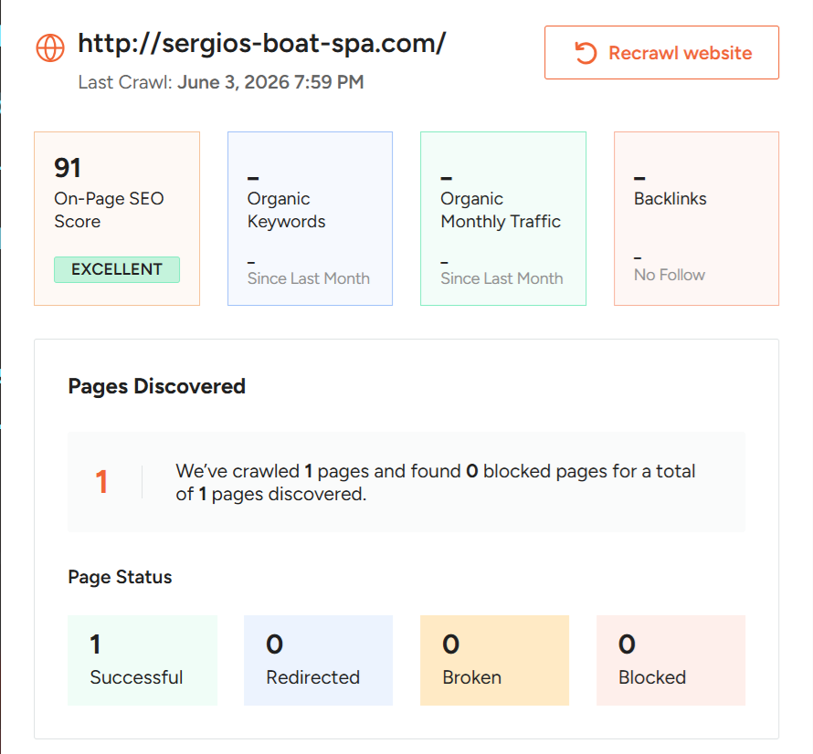This screenshot has height=754, width=813.
Task: Click Since Last Month under Organic Keywords
Action: [309, 278]
